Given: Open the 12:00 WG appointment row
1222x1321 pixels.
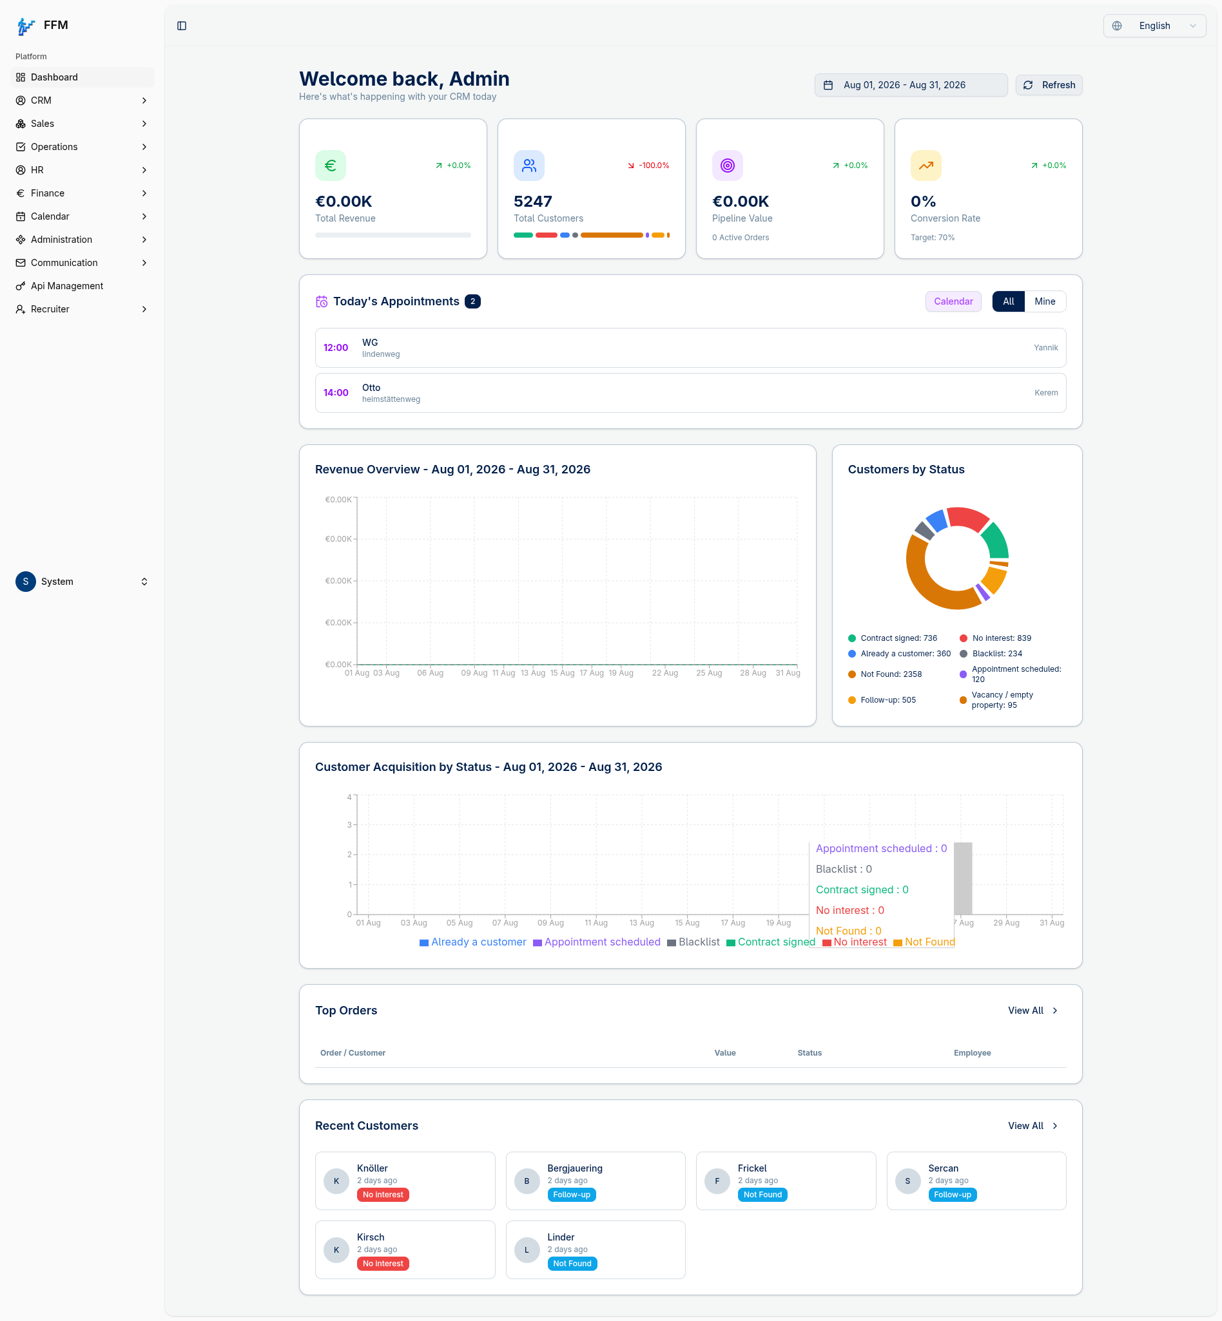Looking at the screenshot, I should (690, 348).
